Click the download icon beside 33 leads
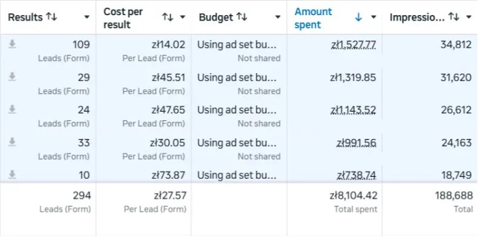The width and height of the screenshot is (479, 238). (12, 142)
